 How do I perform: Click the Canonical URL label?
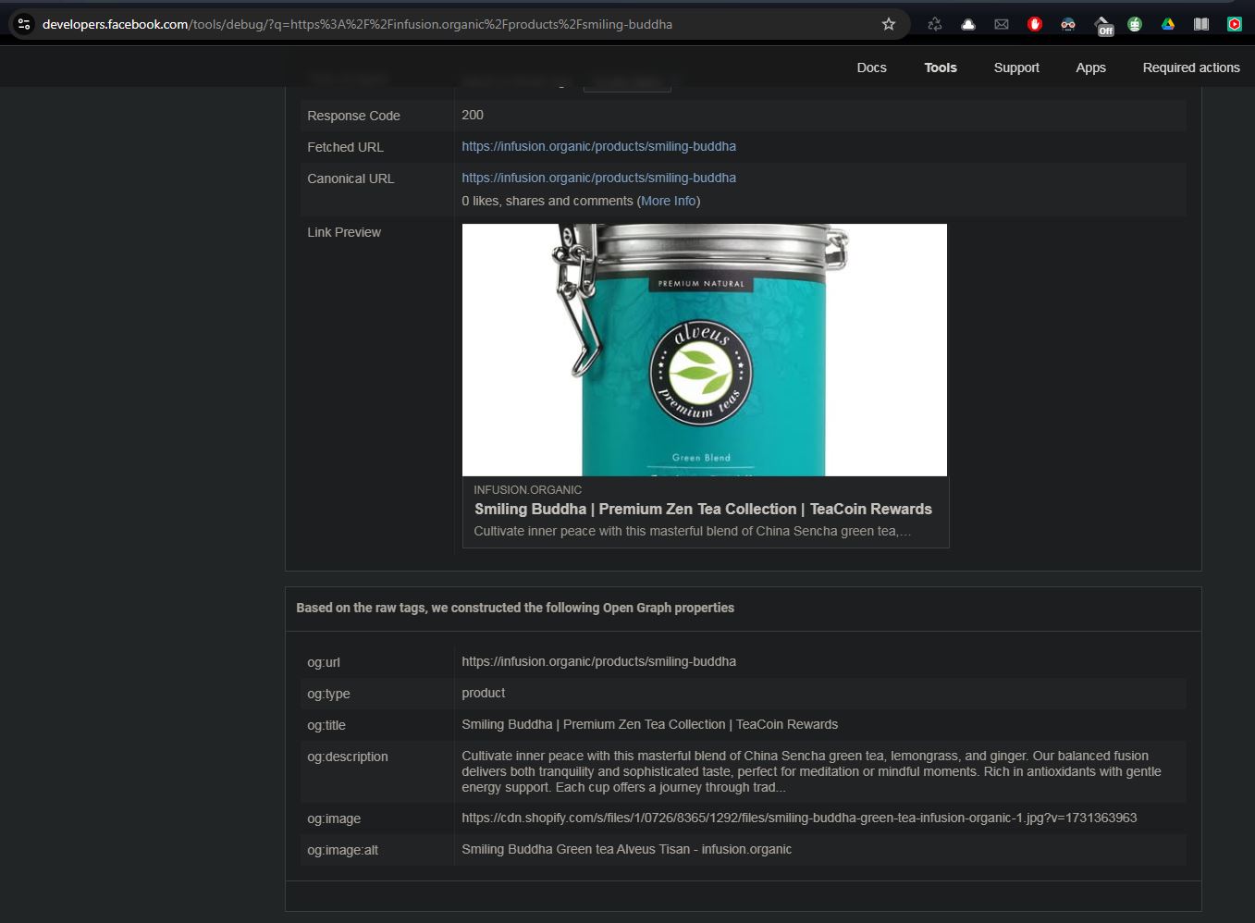[351, 178]
